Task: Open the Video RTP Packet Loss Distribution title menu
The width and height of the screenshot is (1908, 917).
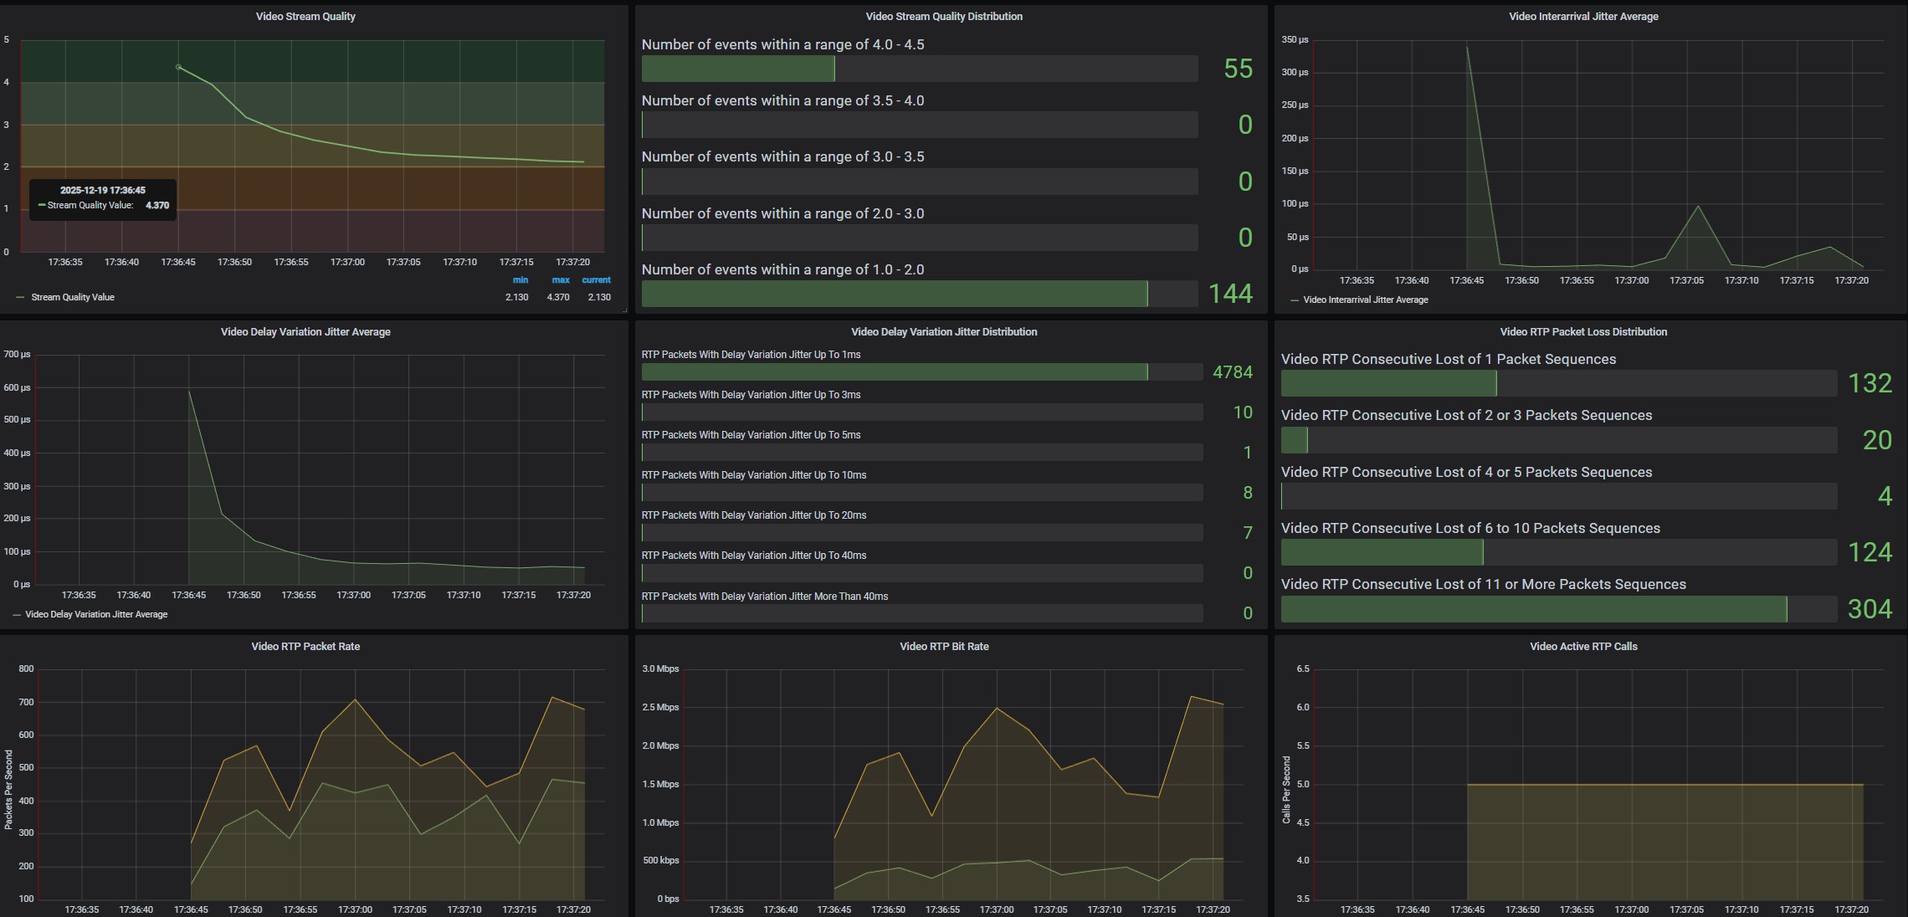Action: [1582, 332]
